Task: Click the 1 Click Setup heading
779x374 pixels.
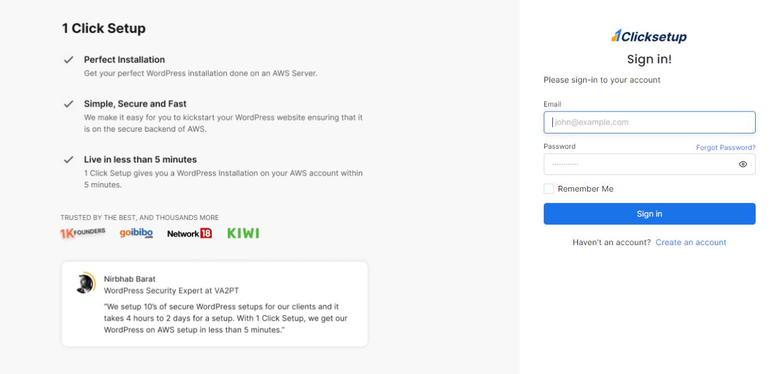Action: pyautogui.click(x=104, y=28)
